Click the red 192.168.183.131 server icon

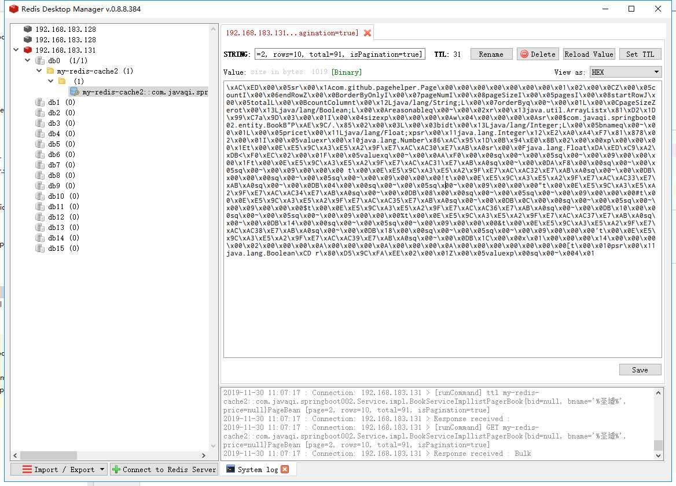[x=28, y=50]
